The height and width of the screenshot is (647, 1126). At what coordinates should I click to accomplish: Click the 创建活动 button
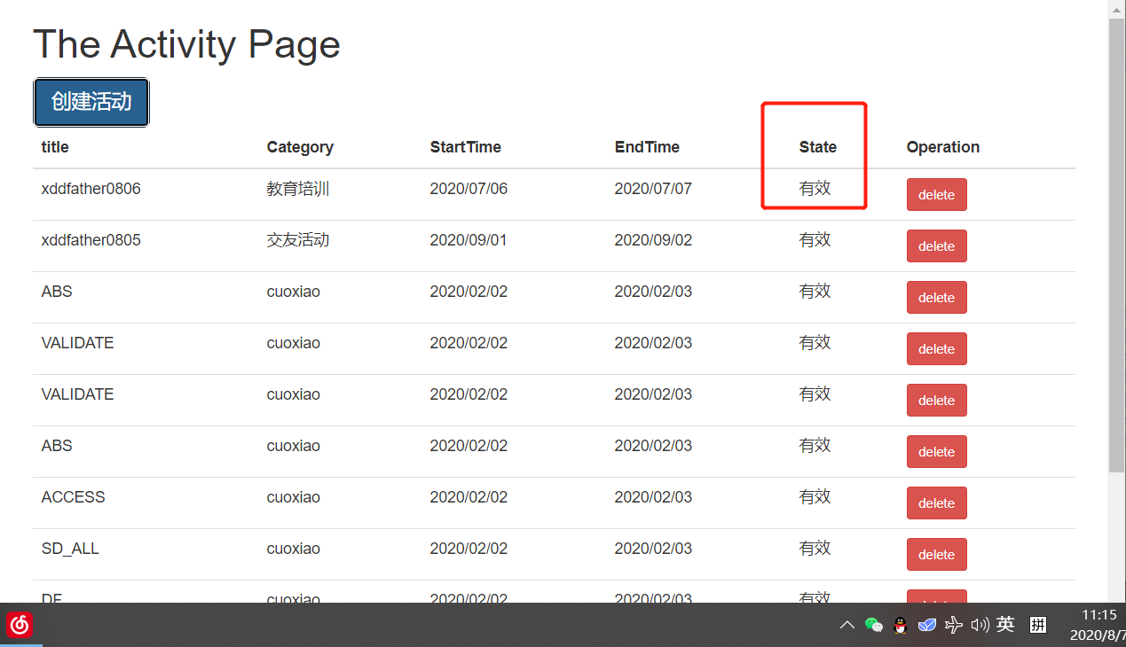click(91, 102)
